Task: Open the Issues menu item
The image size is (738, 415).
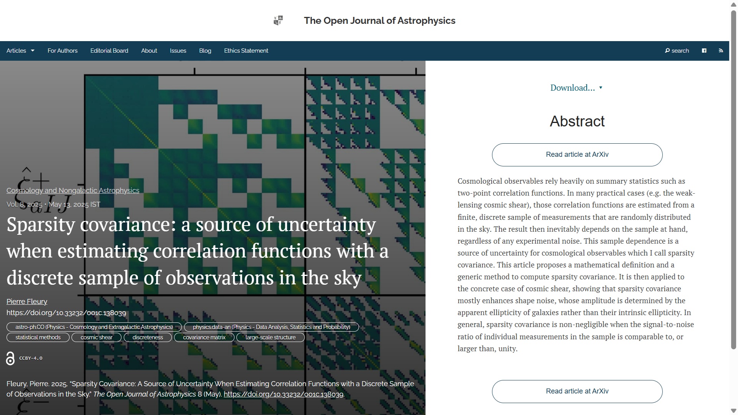Action: (178, 51)
